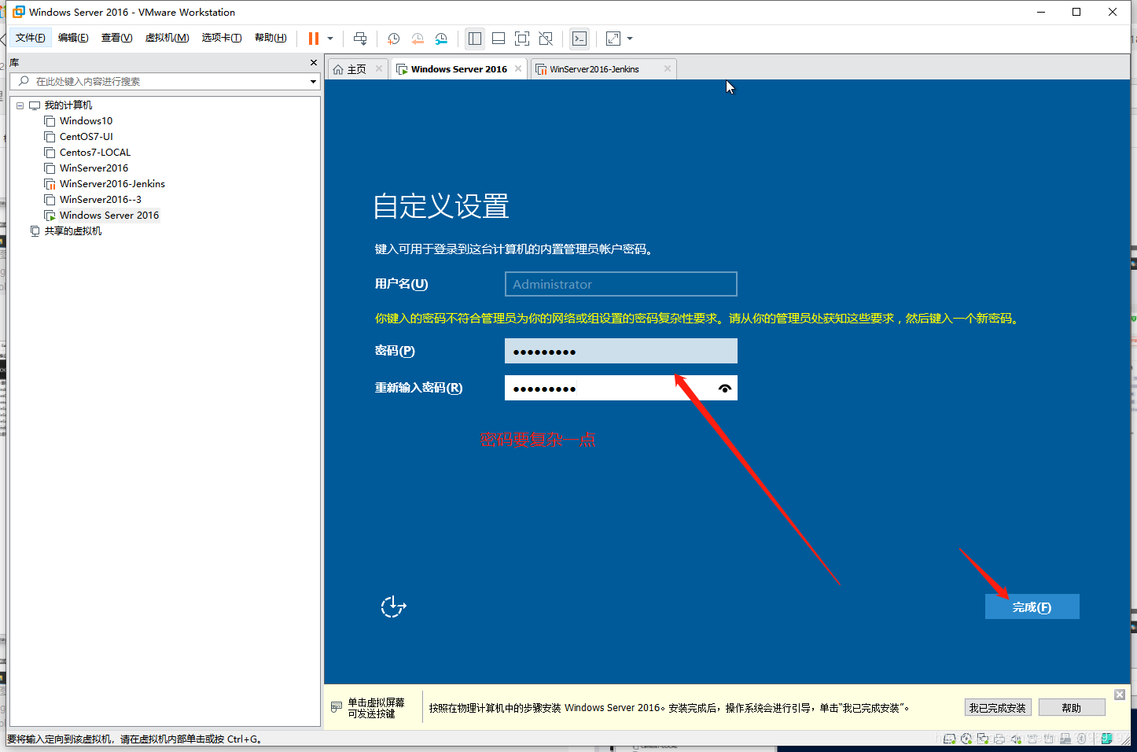The width and height of the screenshot is (1137, 752).
Task: Click the message log note icon
Action: 1107,738
